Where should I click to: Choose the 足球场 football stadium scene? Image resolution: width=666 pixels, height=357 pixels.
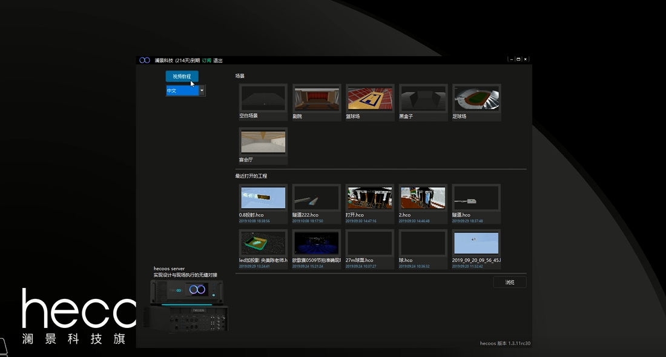[x=476, y=102]
